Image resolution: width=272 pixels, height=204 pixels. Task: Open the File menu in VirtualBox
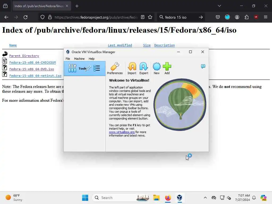pos(68,59)
